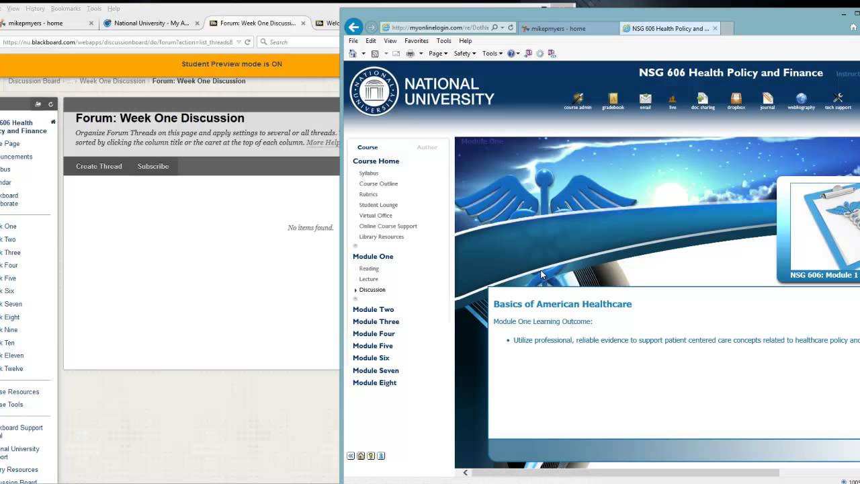Reload the page in Firefox
The width and height of the screenshot is (860, 484).
(x=247, y=42)
